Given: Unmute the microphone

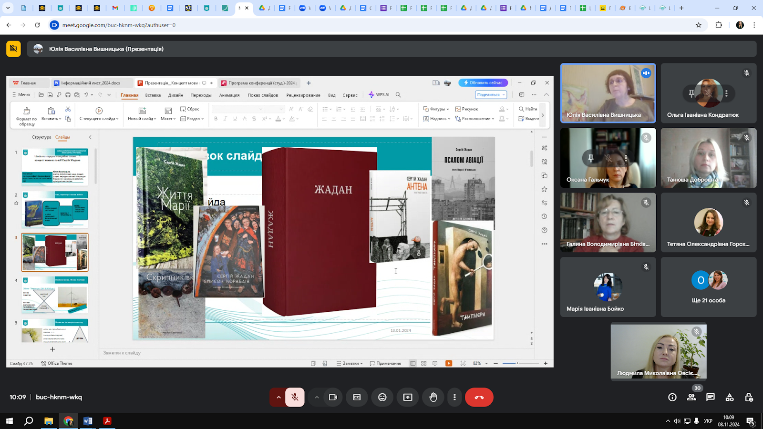Looking at the screenshot, I should click(295, 397).
